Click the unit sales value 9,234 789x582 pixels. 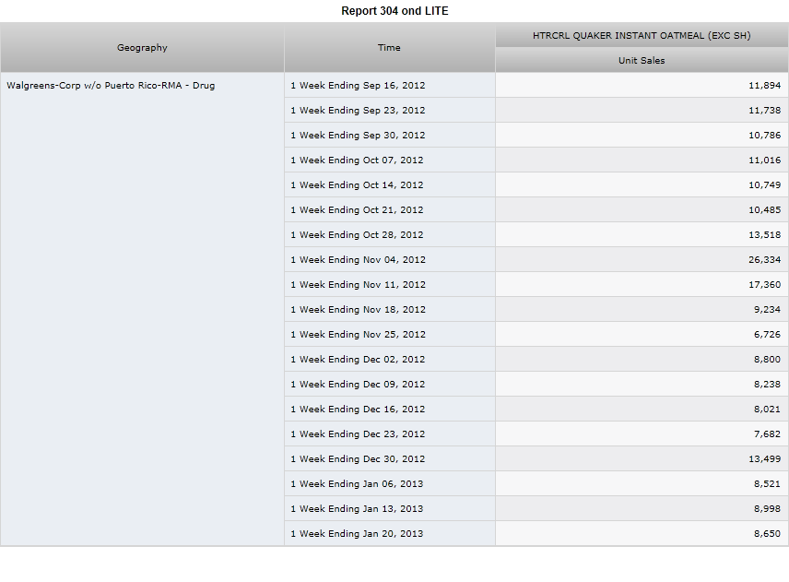pos(767,310)
